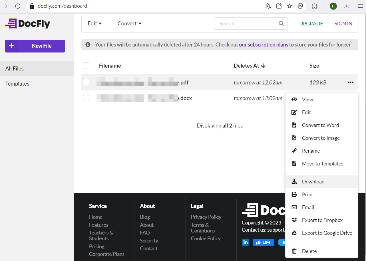366x261 pixels.
Task: Click the browser translate page icon
Action: click(x=268, y=6)
